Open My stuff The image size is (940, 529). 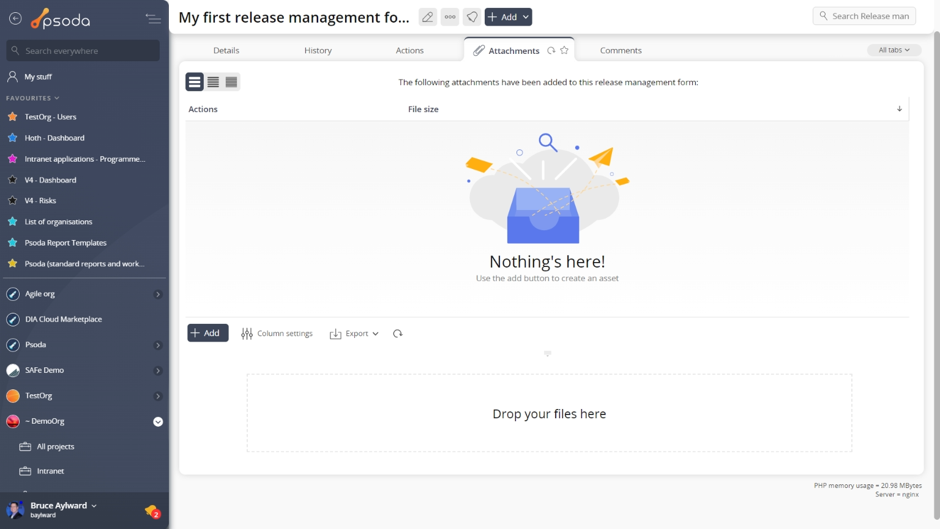38,77
